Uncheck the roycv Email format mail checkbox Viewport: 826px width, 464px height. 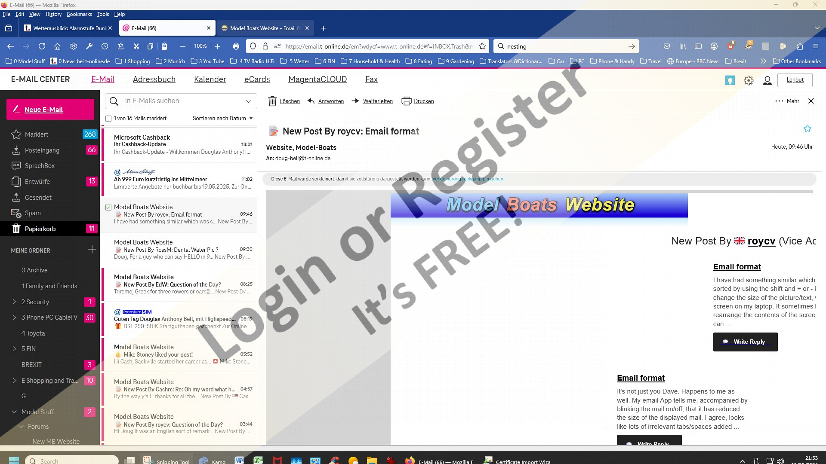pyautogui.click(x=108, y=208)
